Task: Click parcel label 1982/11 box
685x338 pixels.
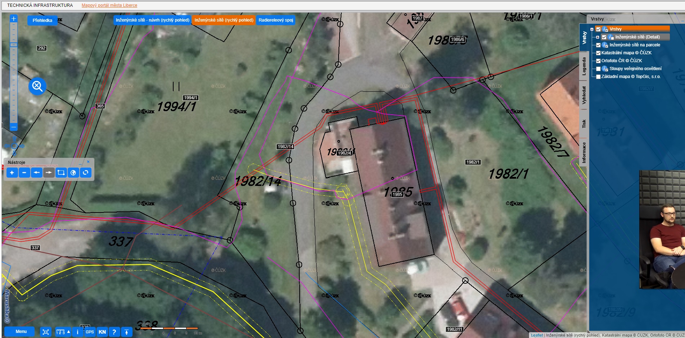Action: [455, 329]
